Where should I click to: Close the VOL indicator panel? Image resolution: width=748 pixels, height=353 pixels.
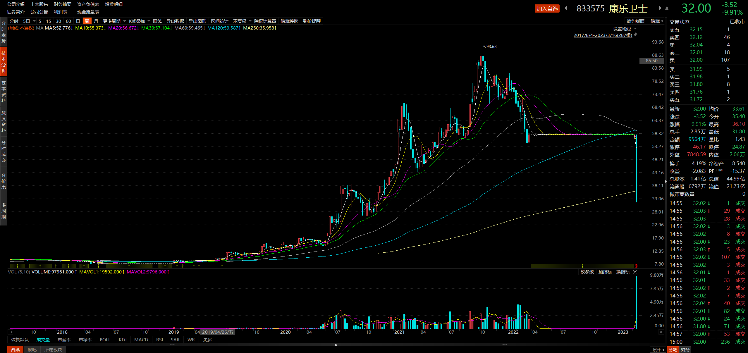click(635, 272)
